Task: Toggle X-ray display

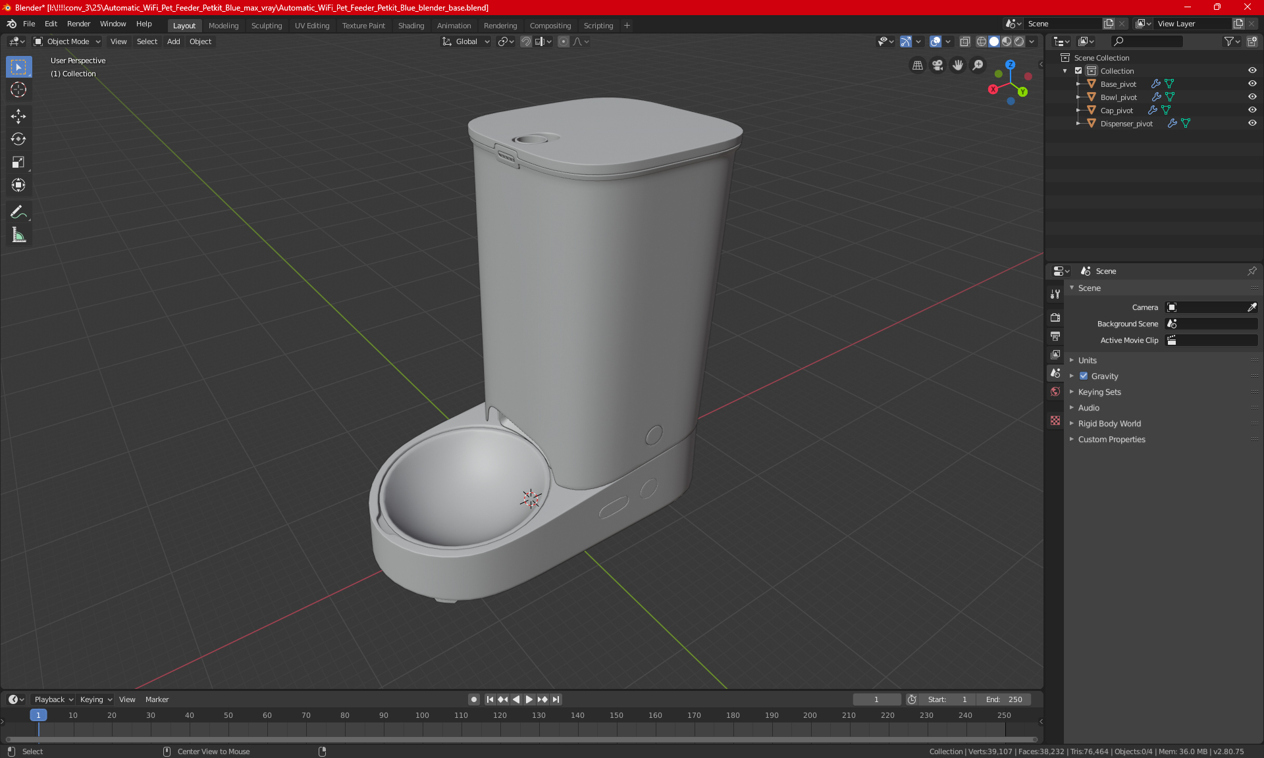Action: [964, 41]
